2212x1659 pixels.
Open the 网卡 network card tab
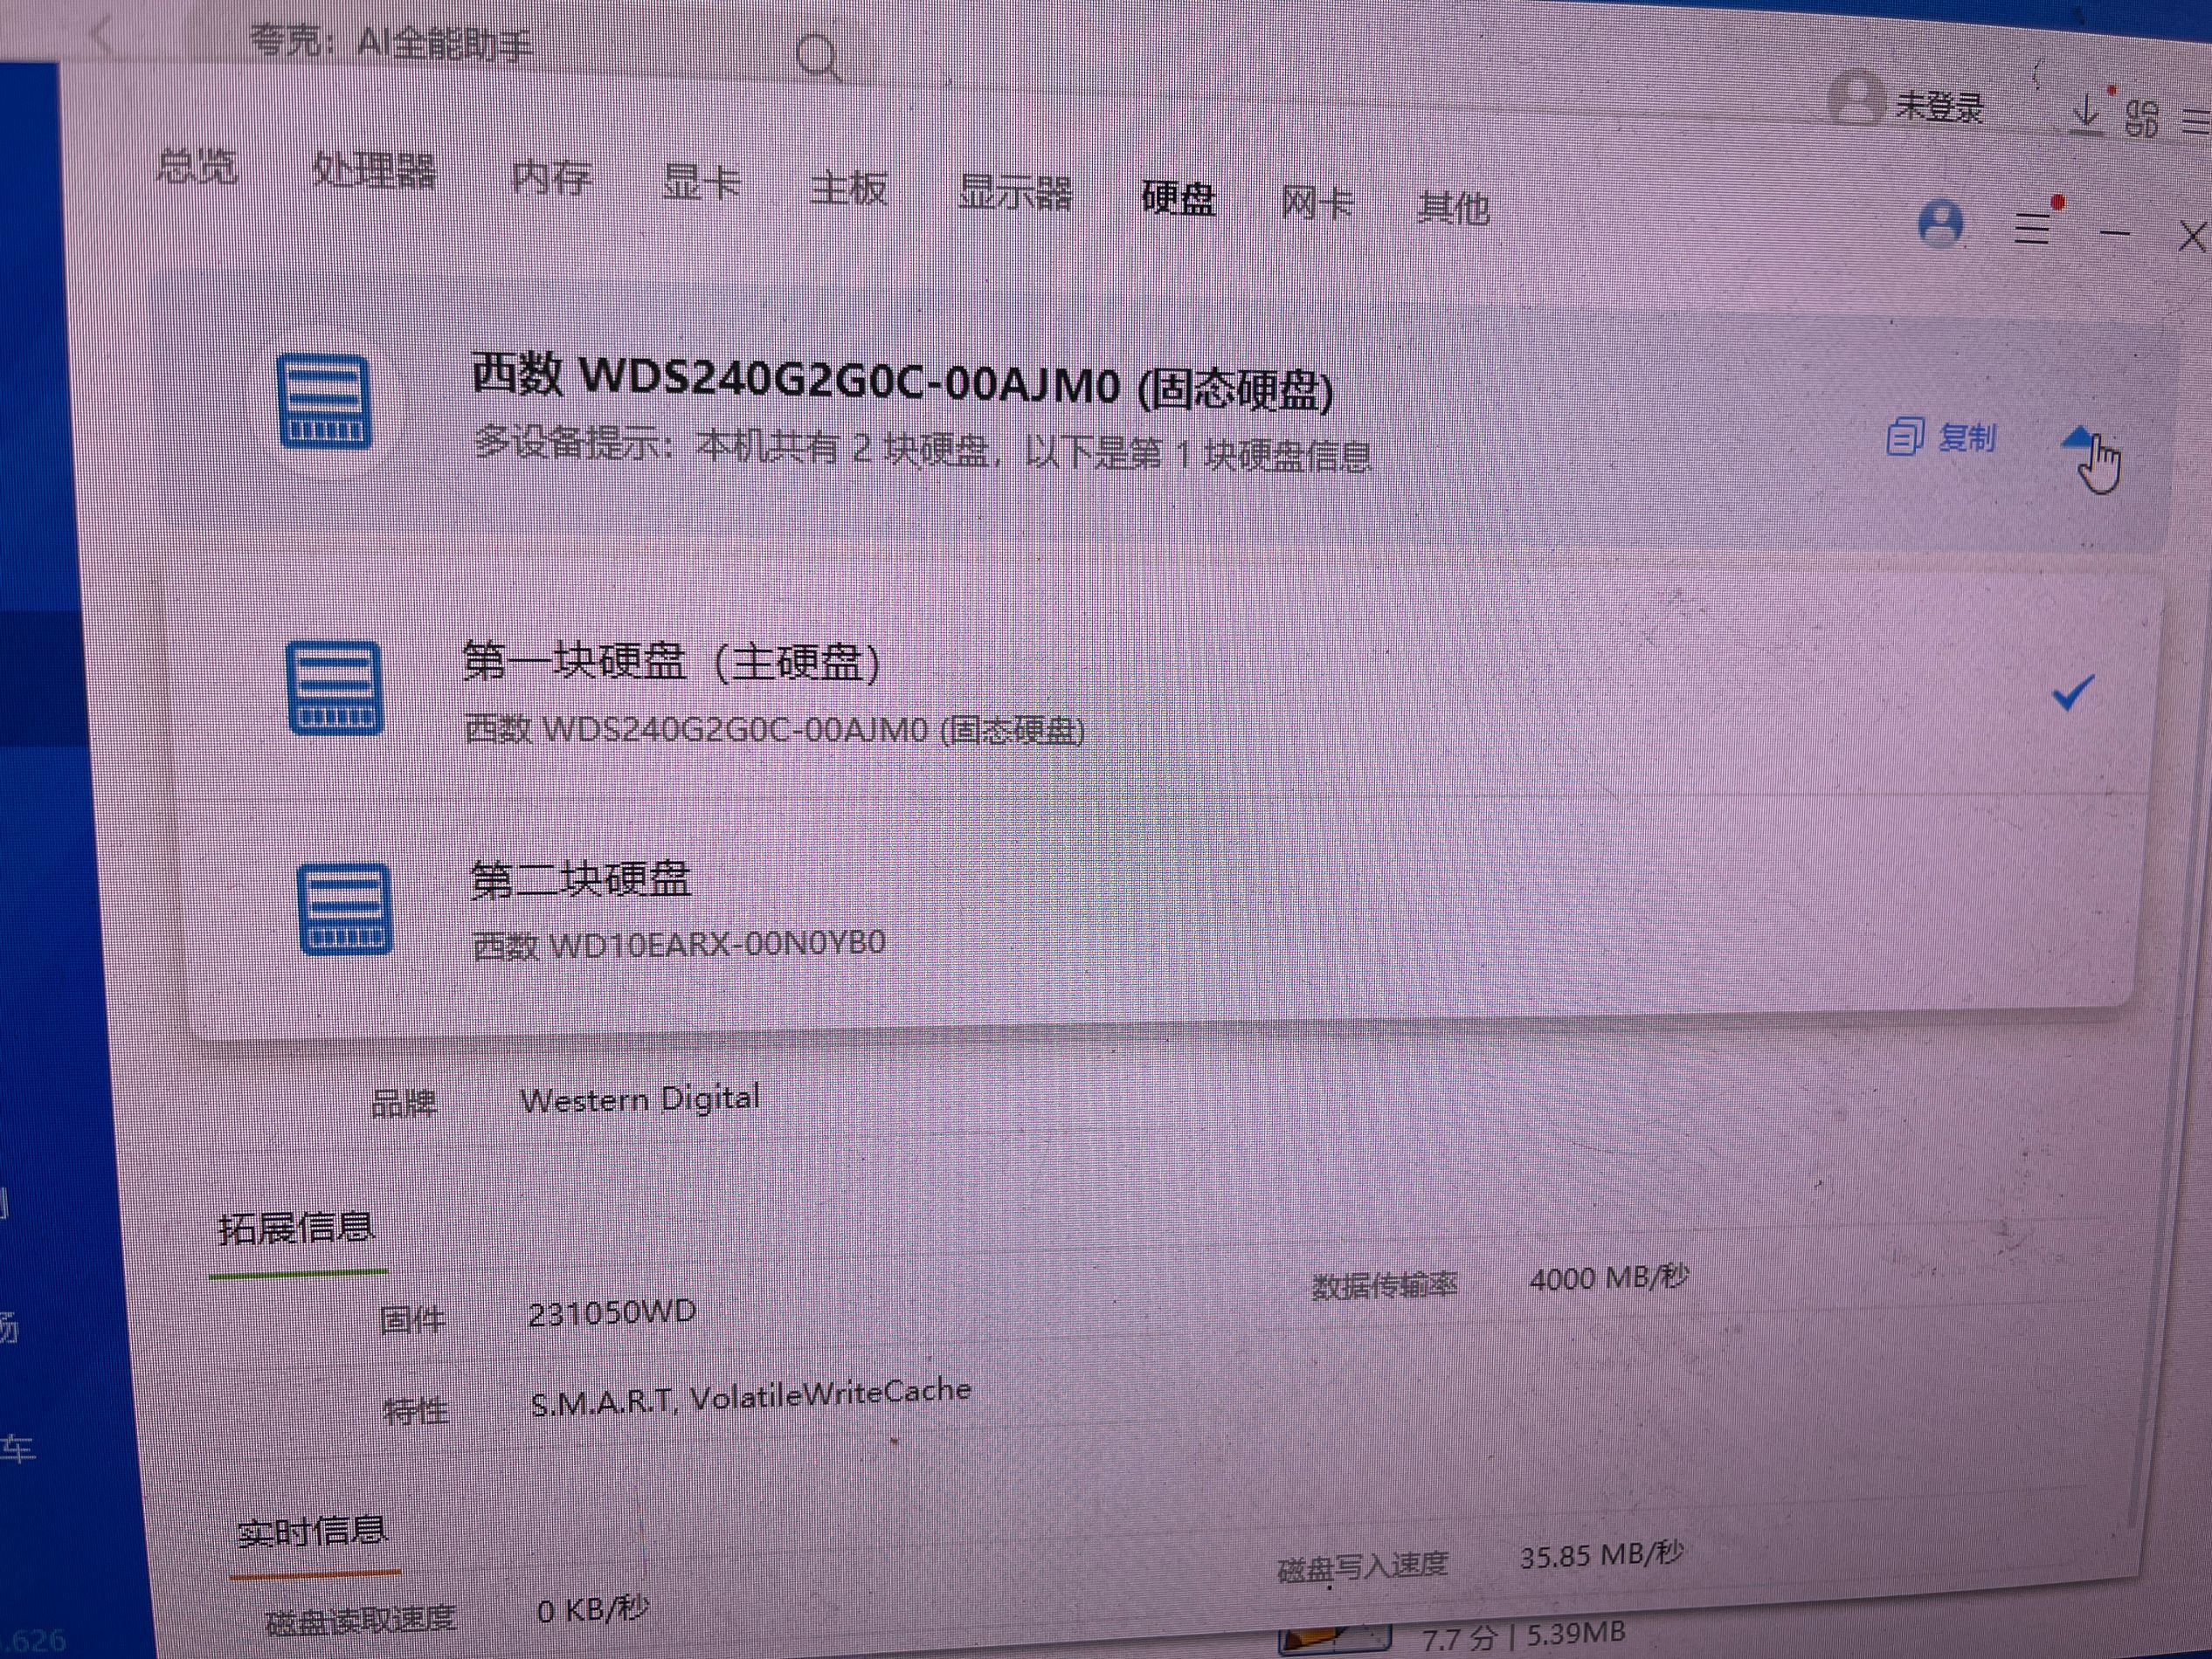click(1317, 203)
